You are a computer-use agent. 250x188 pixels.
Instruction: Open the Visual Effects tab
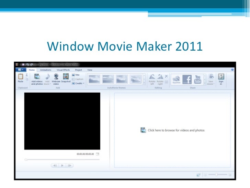pyautogui.click(x=63, y=70)
